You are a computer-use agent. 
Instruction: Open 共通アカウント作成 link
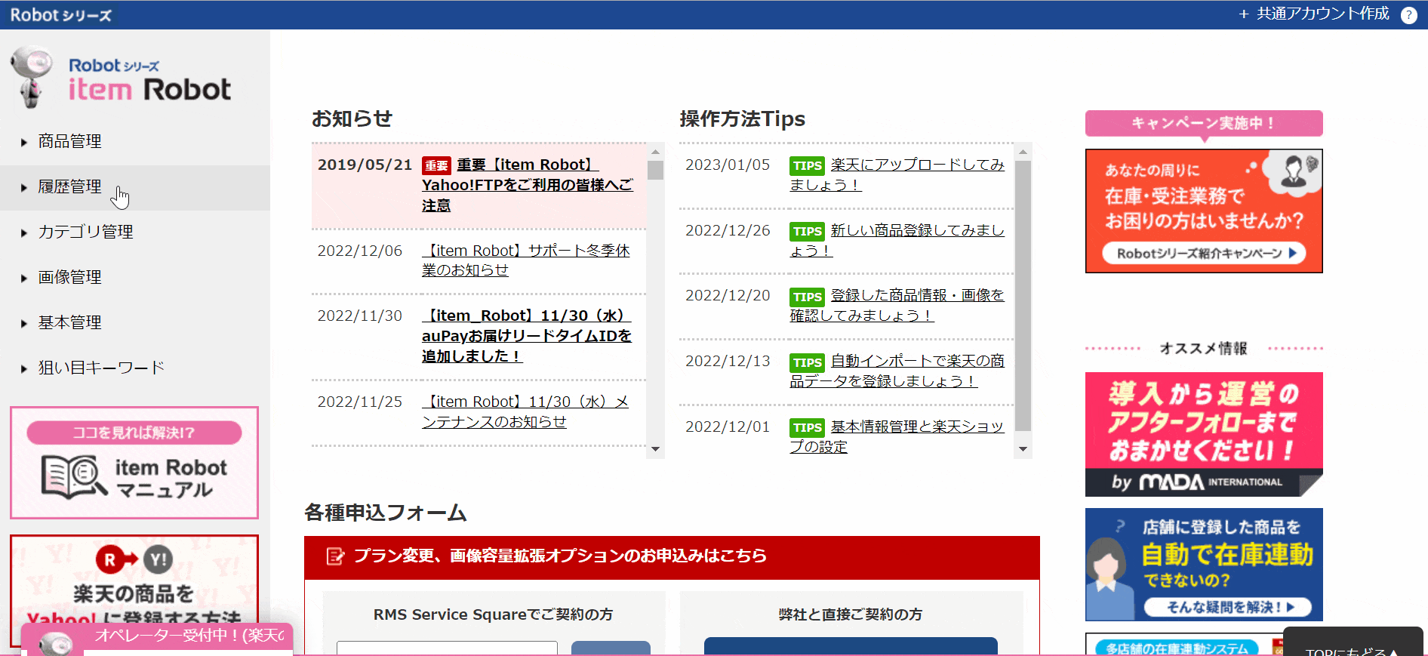[x=1314, y=14]
